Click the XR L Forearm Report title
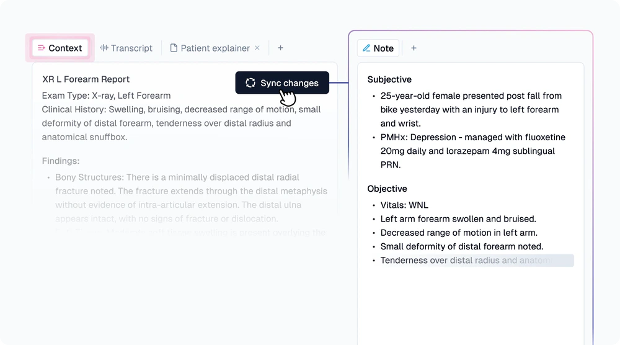This screenshot has width=620, height=345. pyautogui.click(x=86, y=79)
